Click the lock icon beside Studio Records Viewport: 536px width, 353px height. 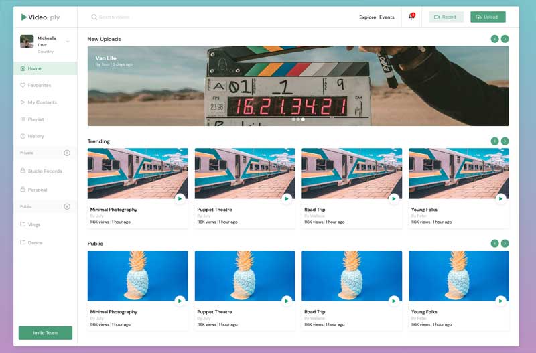click(23, 171)
